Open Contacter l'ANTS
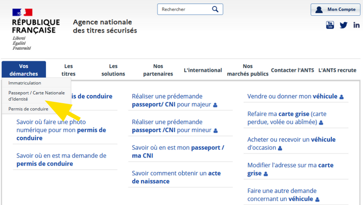This screenshot has height=205, width=363. [293, 70]
